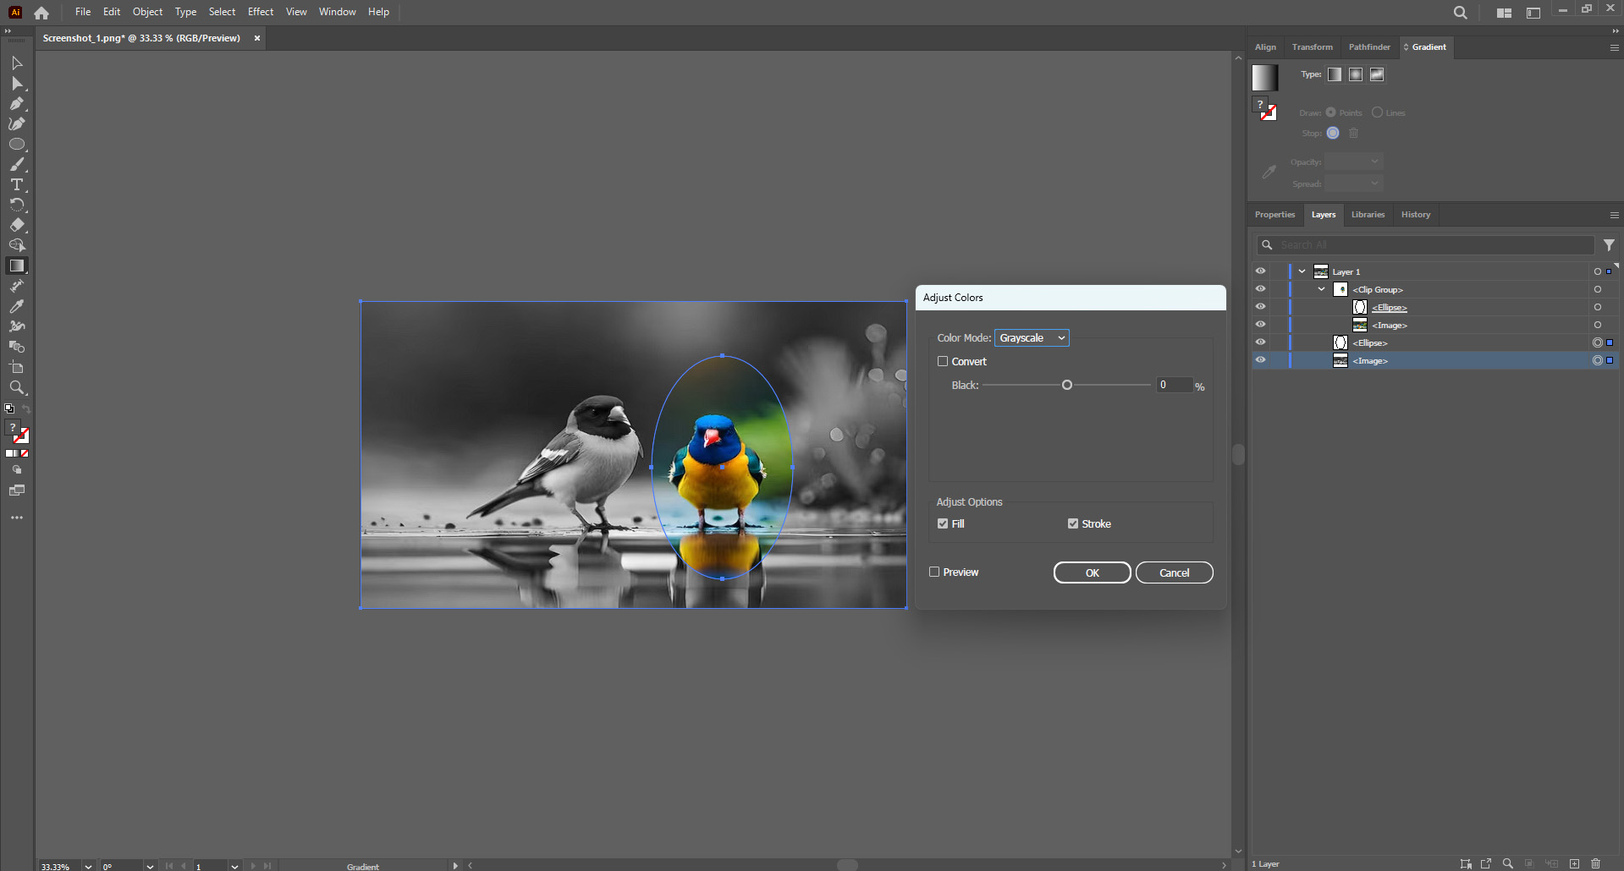Click the Cancel button in Adjust Colors

coord(1175,572)
